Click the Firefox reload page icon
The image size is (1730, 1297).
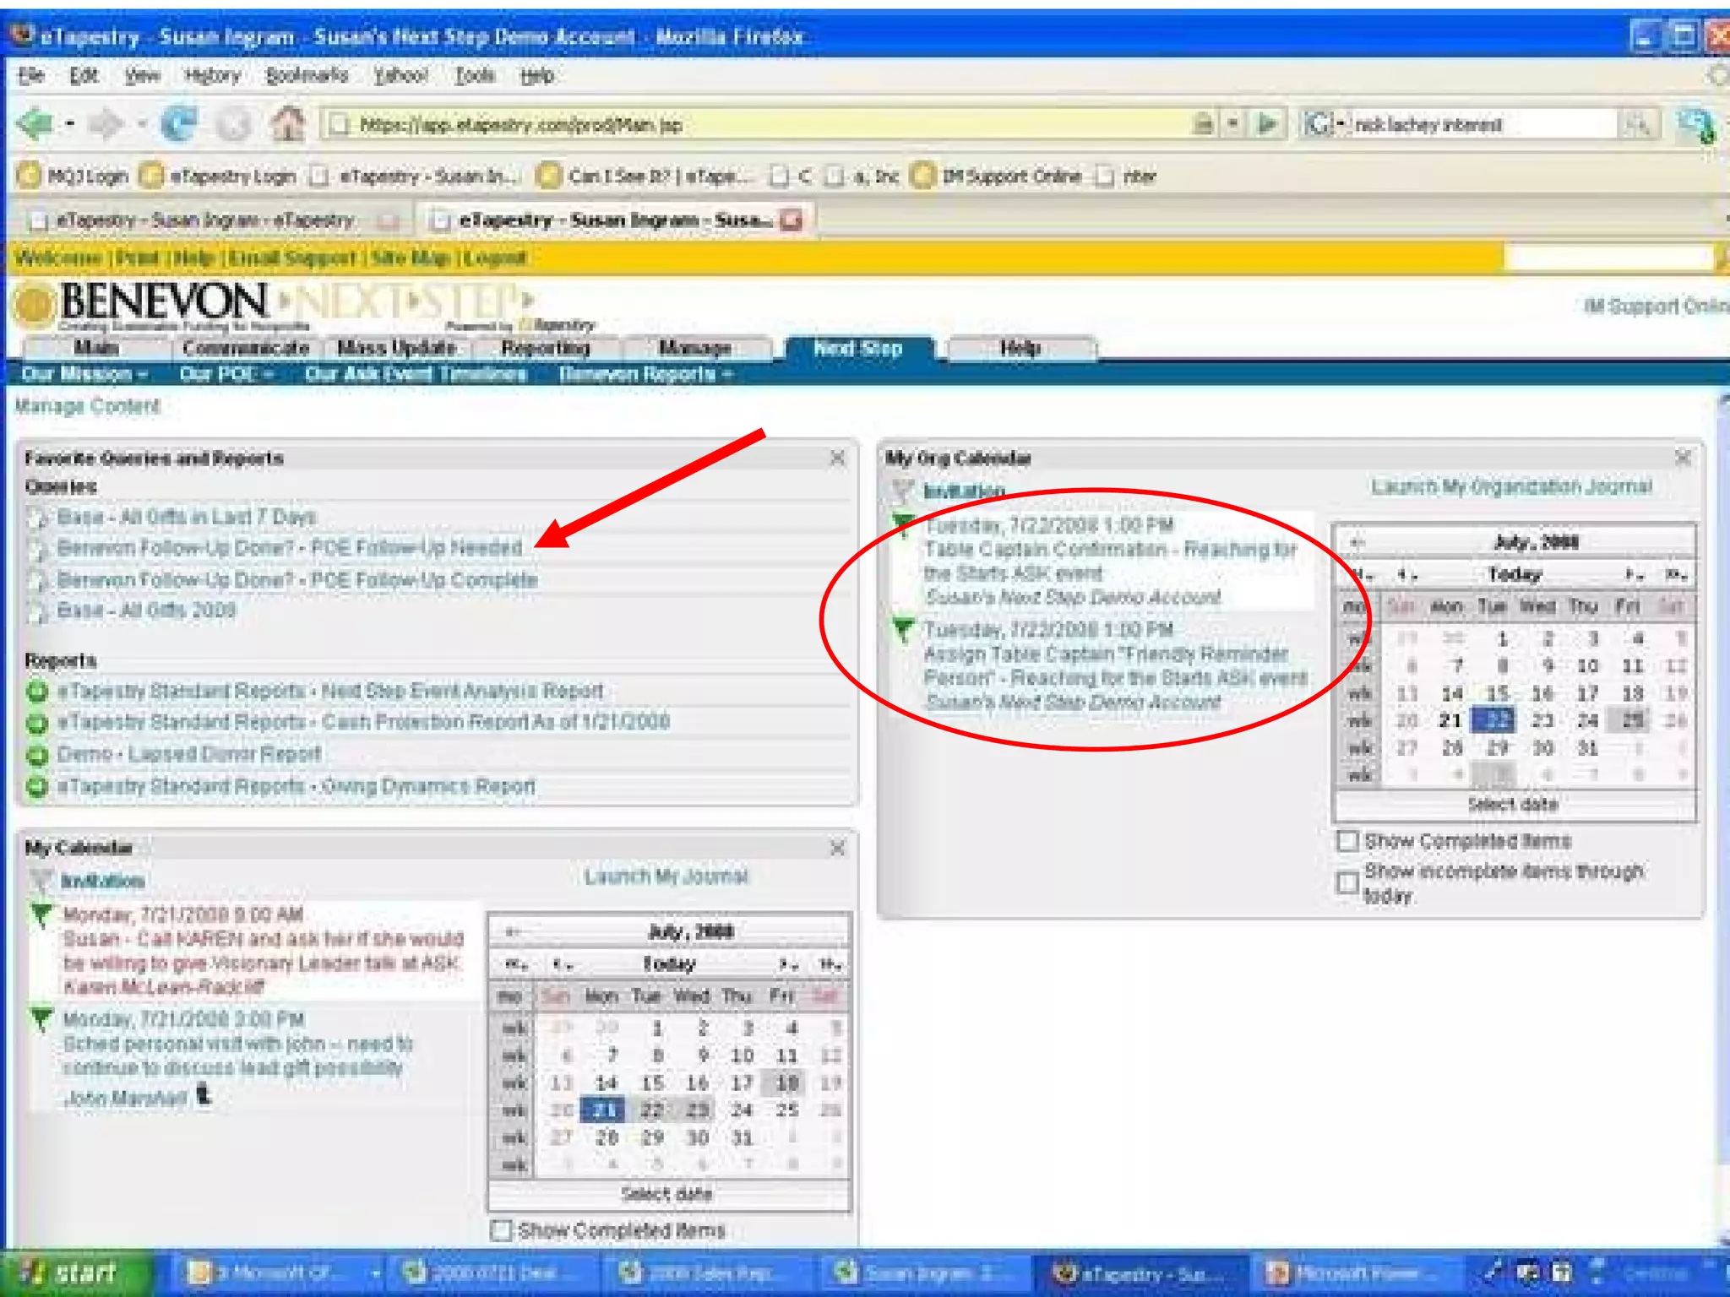tap(178, 125)
